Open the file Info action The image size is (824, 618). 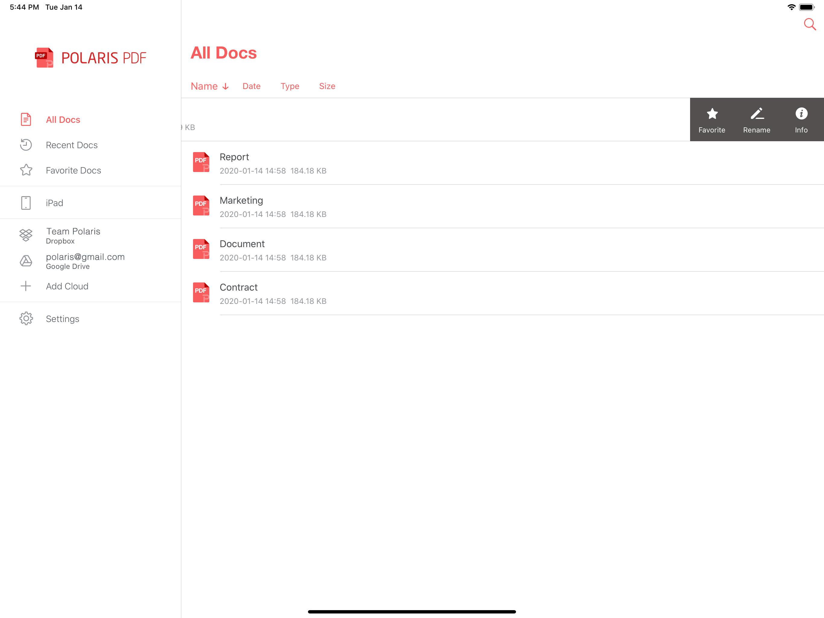point(801,120)
